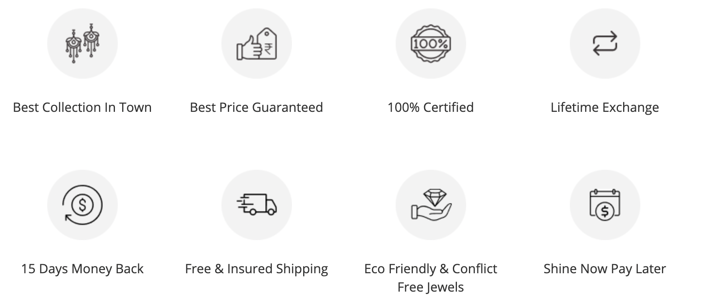716x302 pixels.
Task: Select the calendar with dollar icon
Action: [605, 205]
